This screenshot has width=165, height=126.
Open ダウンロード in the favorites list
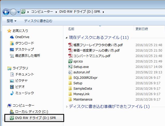25,43
